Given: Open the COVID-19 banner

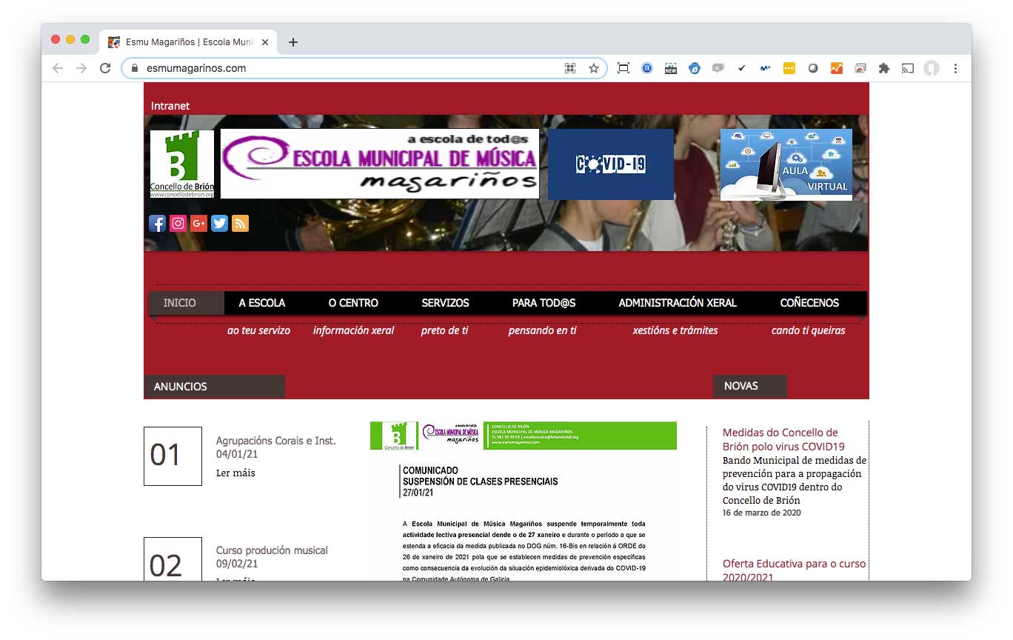Looking at the screenshot, I should pos(611,164).
